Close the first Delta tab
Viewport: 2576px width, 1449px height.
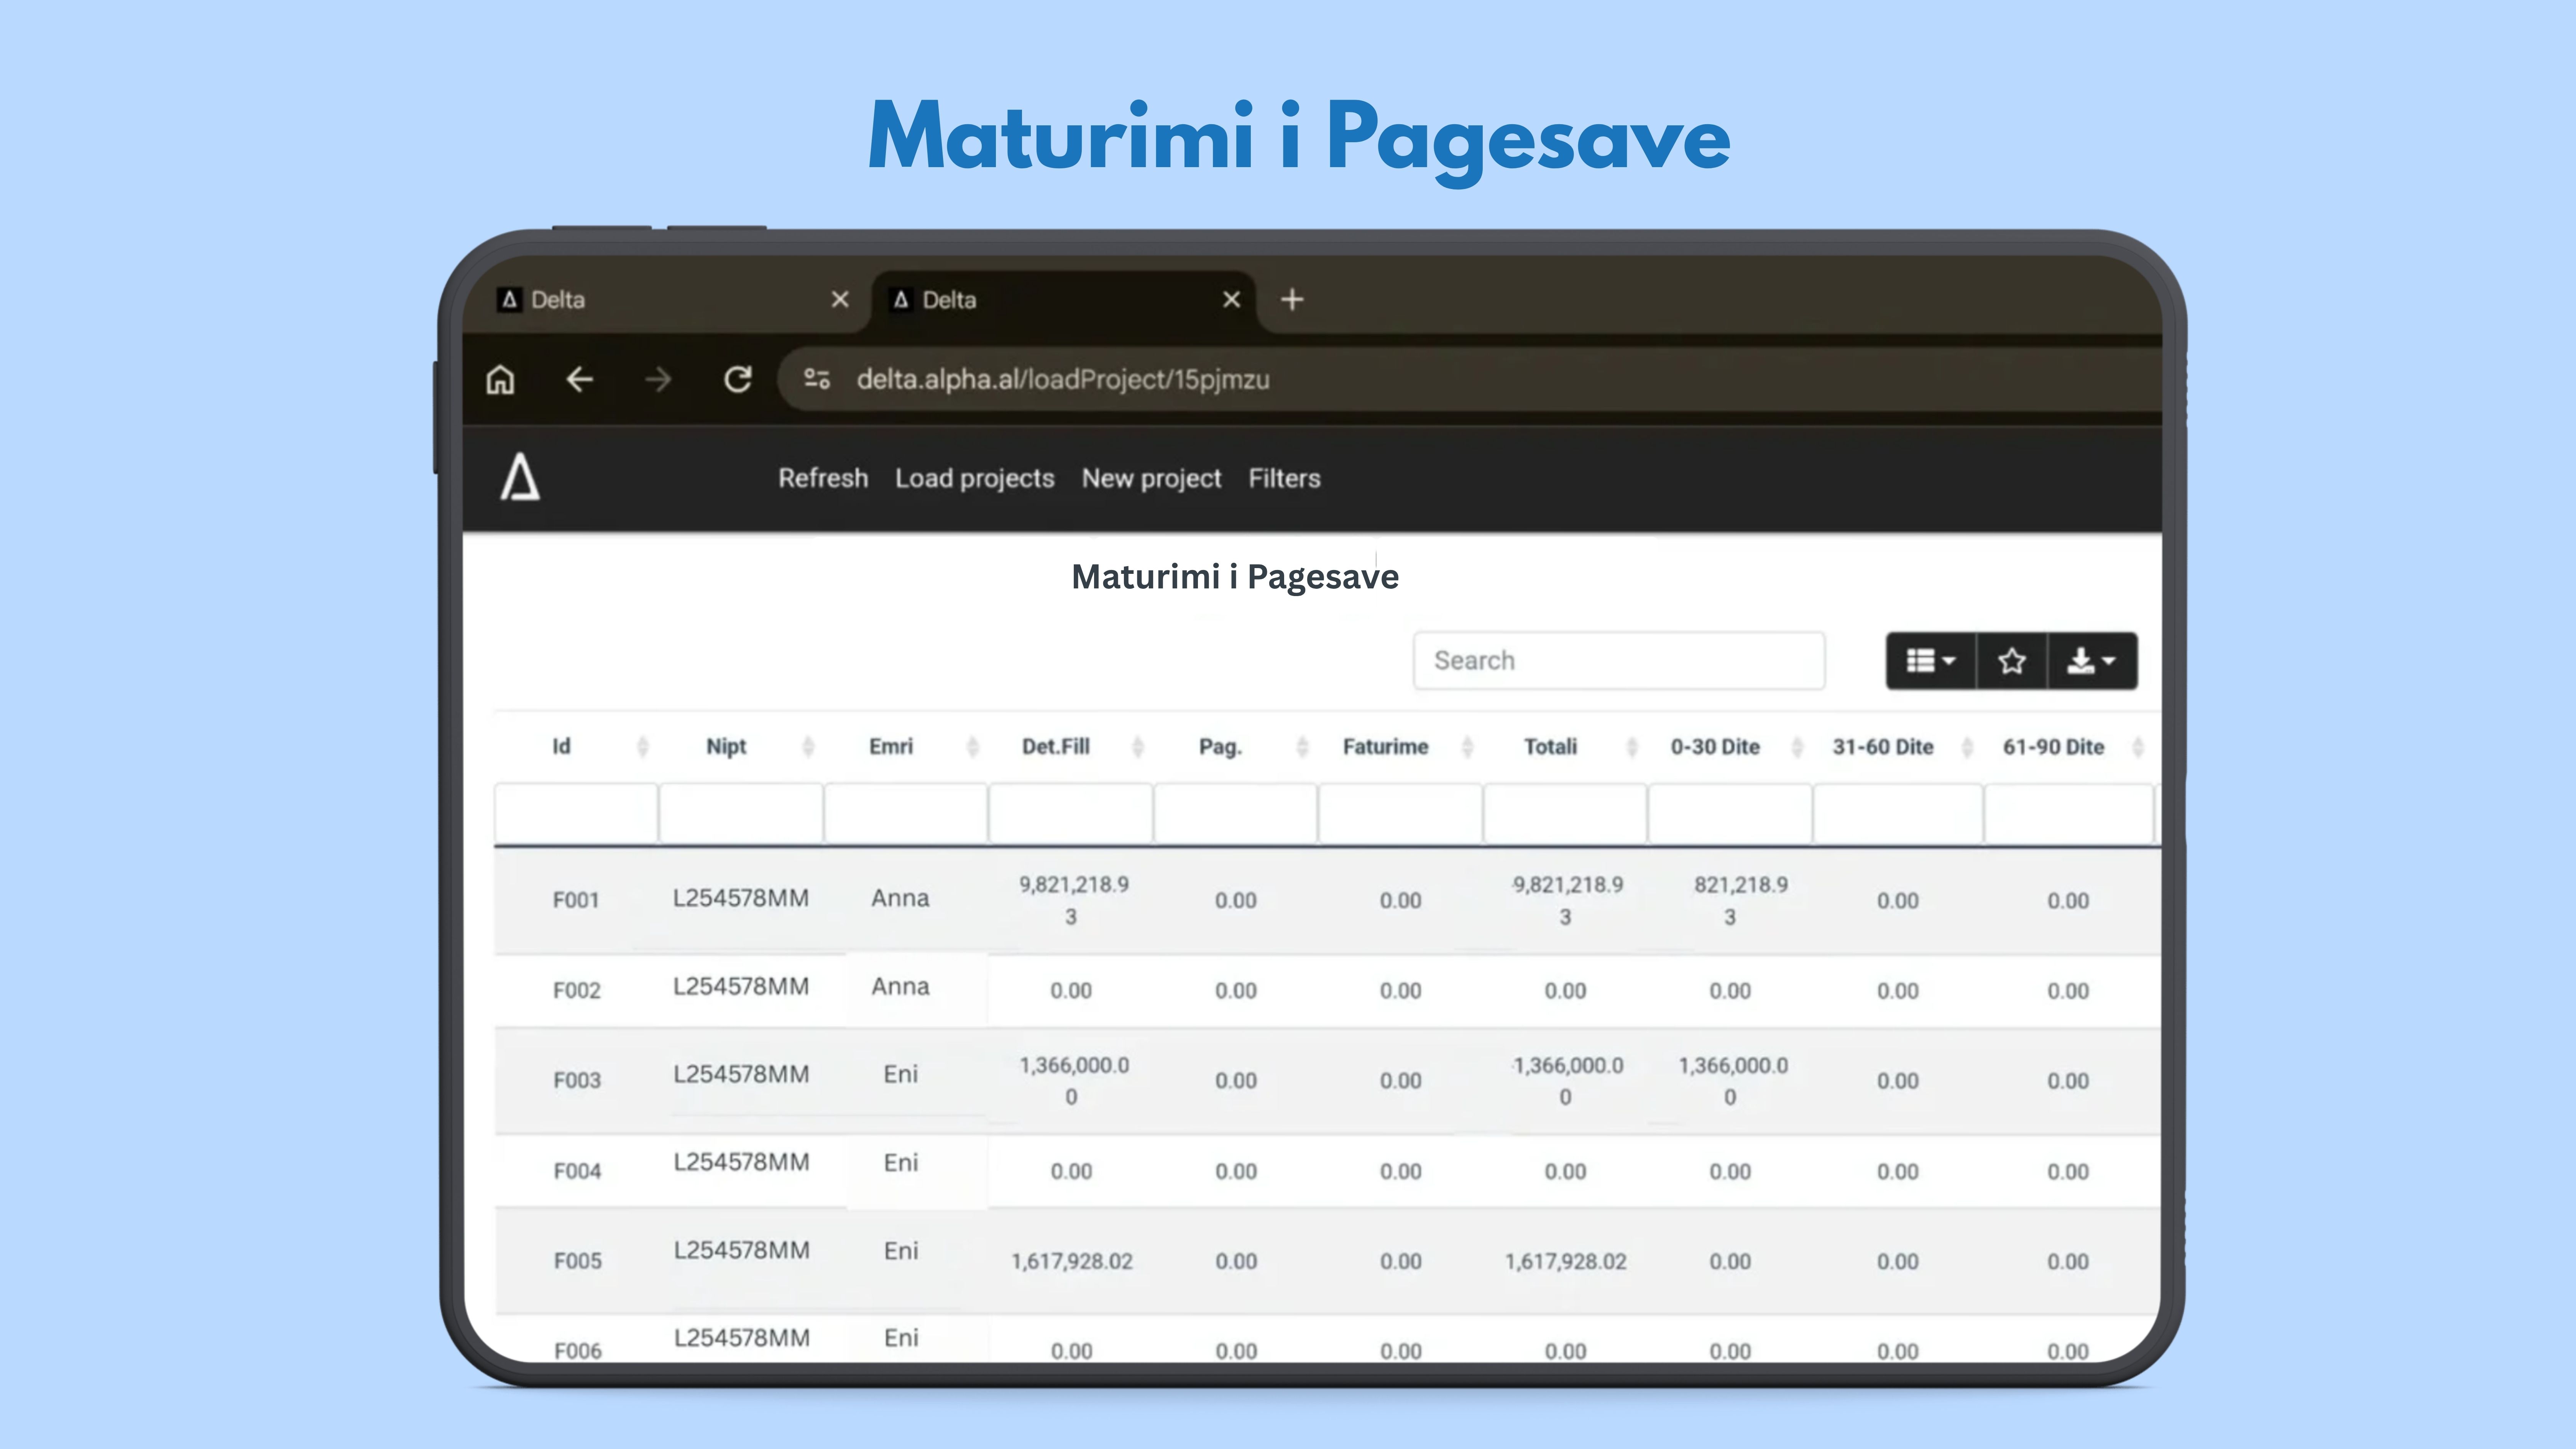840,300
